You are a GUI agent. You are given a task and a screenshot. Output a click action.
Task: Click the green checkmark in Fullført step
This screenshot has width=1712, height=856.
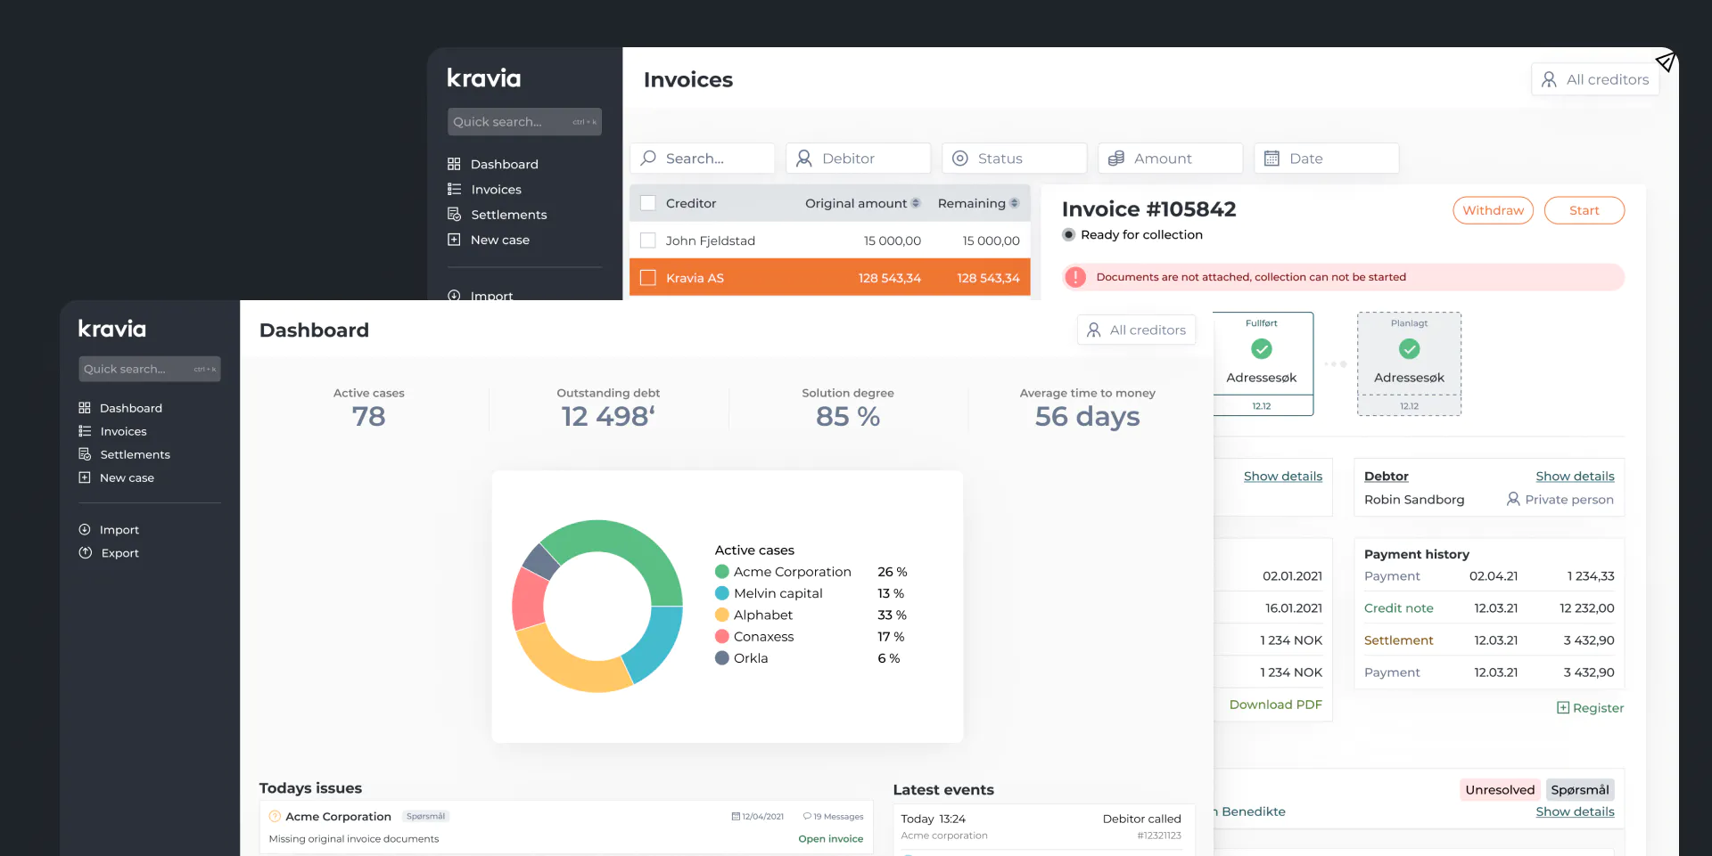point(1261,349)
